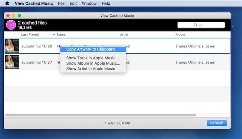The width and height of the screenshot is (242, 139).
Task: Choose Copy Artwork to Clipboard
Action: pyautogui.click(x=93, y=49)
